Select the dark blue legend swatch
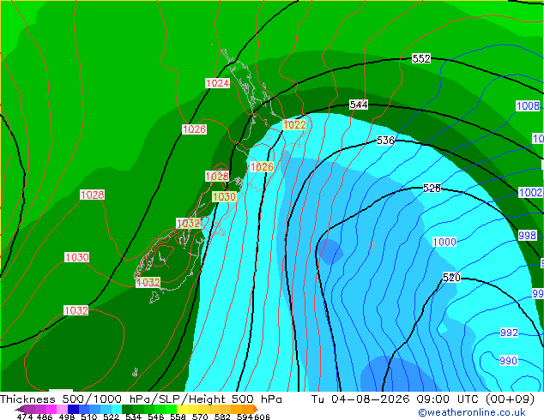The height and width of the screenshot is (420, 544). 73,409
